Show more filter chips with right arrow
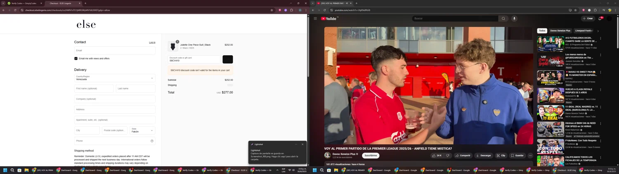This screenshot has height=174, width=619. tap(598, 31)
